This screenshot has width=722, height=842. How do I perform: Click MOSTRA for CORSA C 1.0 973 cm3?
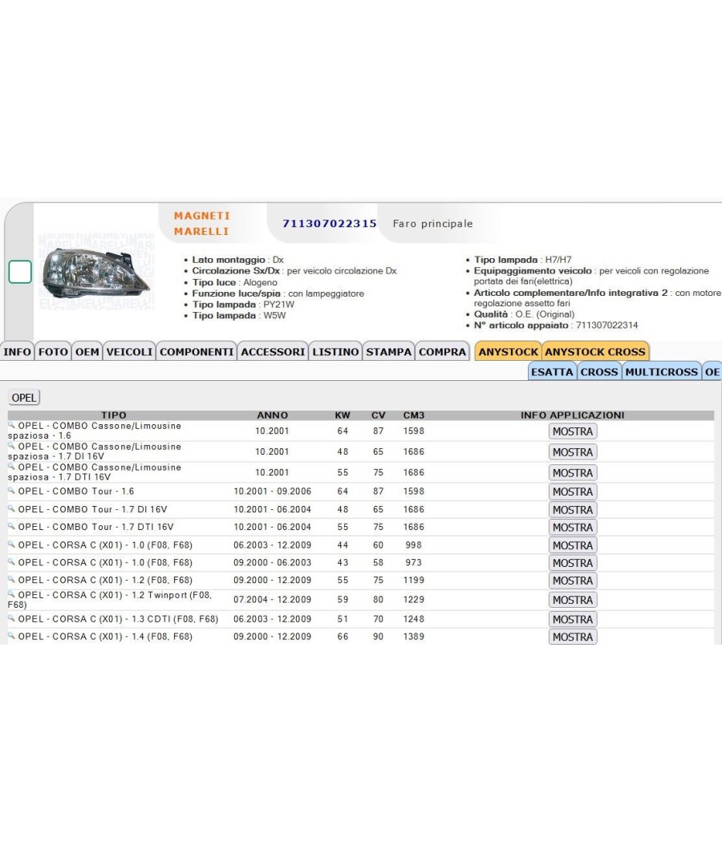click(x=573, y=563)
